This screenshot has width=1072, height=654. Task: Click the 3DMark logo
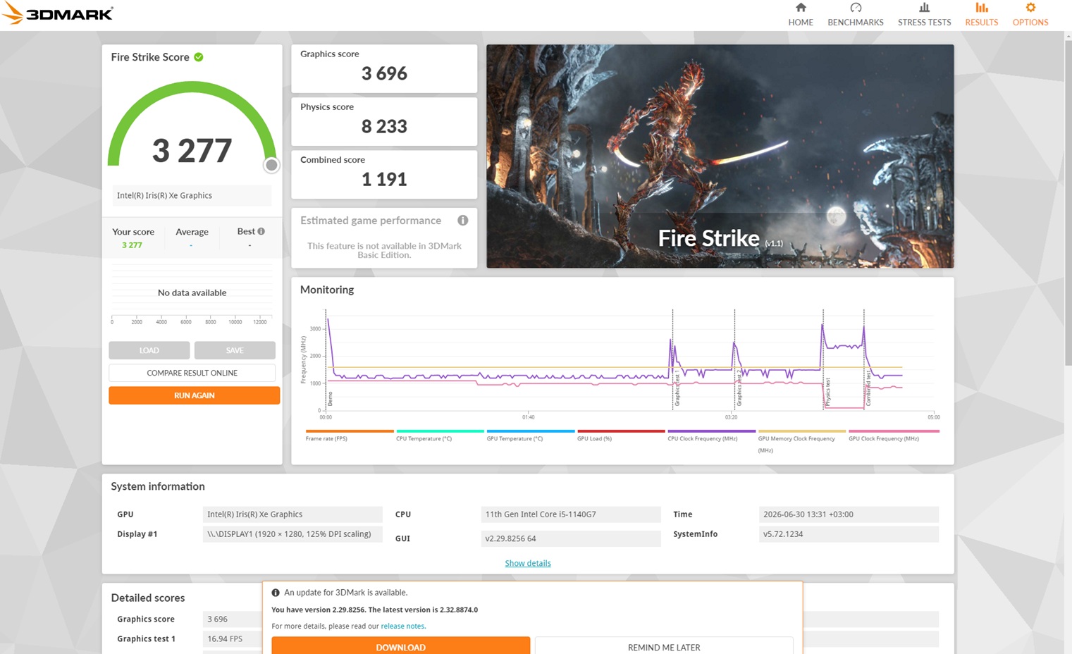coord(58,14)
